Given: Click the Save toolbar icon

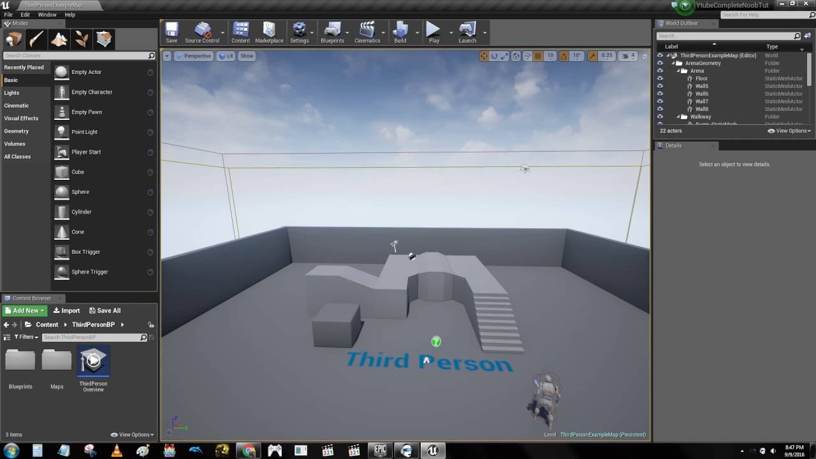Looking at the screenshot, I should [x=171, y=33].
